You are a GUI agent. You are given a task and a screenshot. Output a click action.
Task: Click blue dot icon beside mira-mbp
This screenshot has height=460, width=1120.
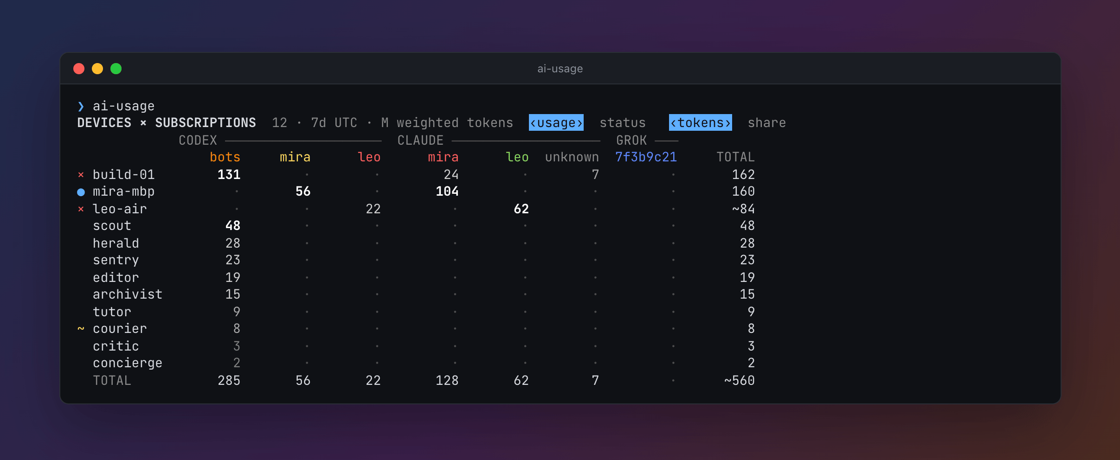(x=81, y=192)
